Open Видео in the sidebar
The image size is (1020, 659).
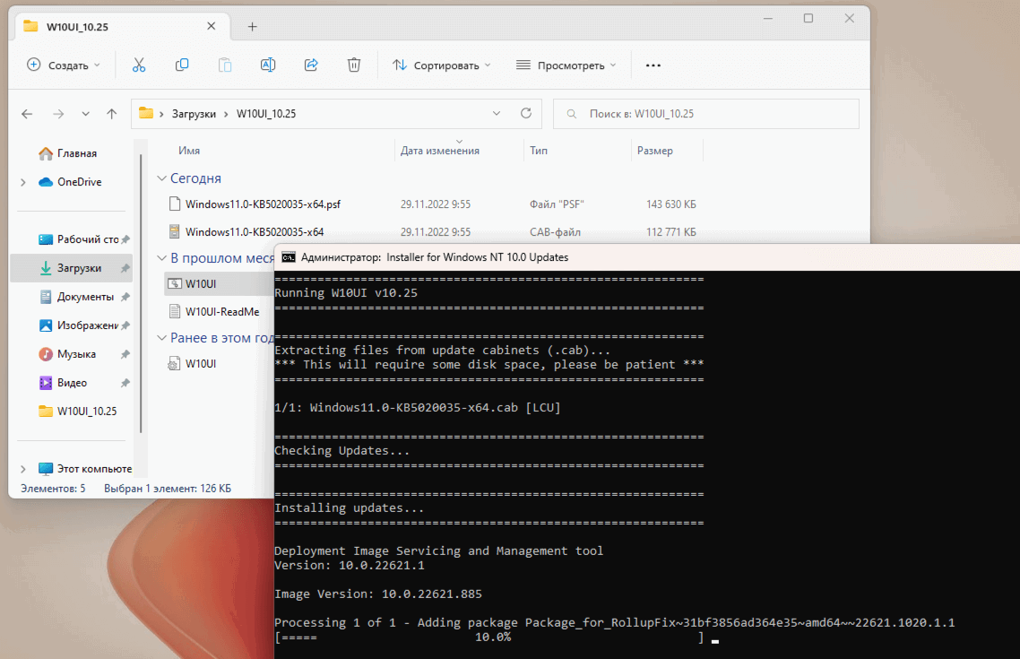[x=64, y=383]
